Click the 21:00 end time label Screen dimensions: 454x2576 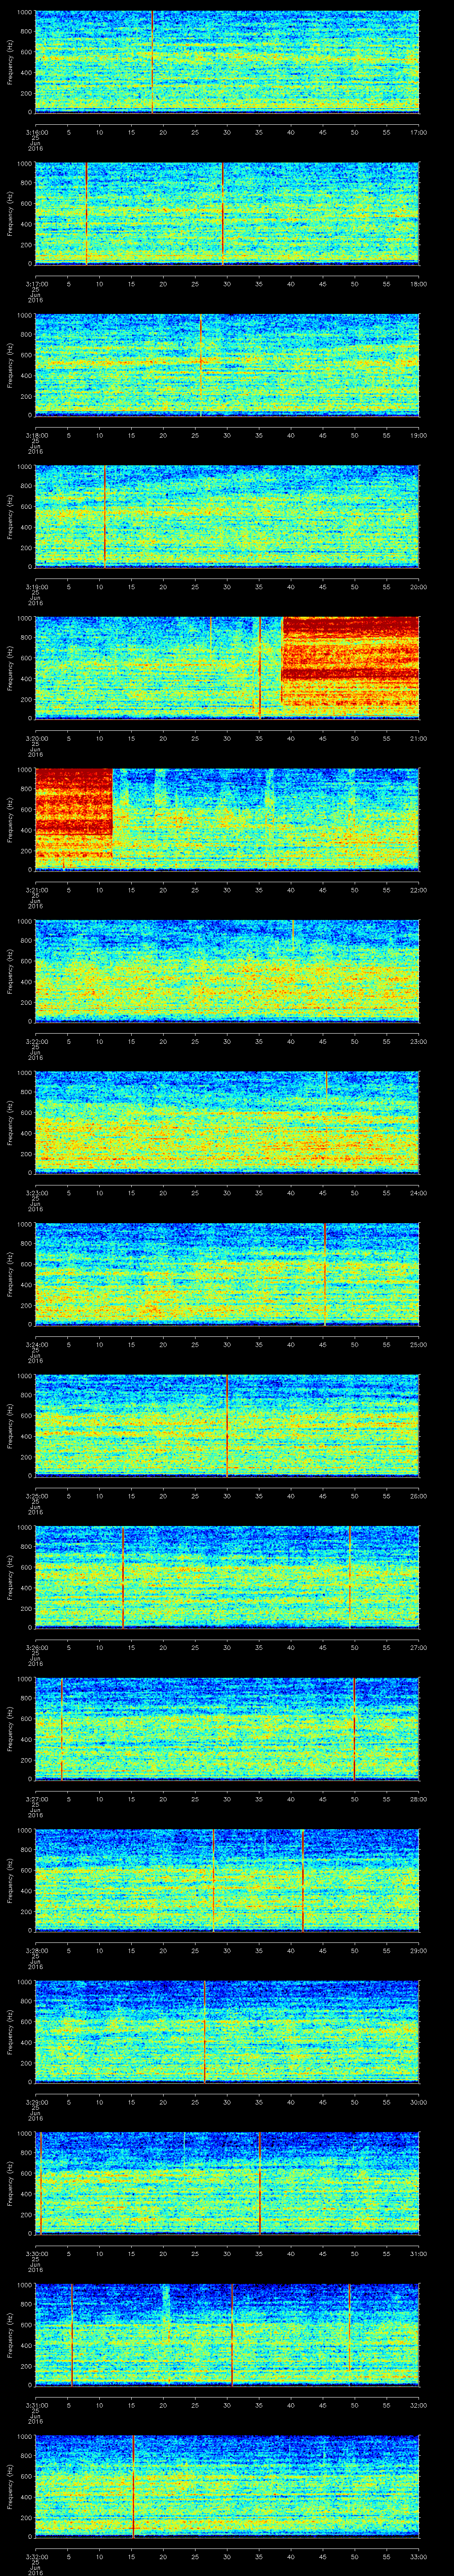point(418,738)
